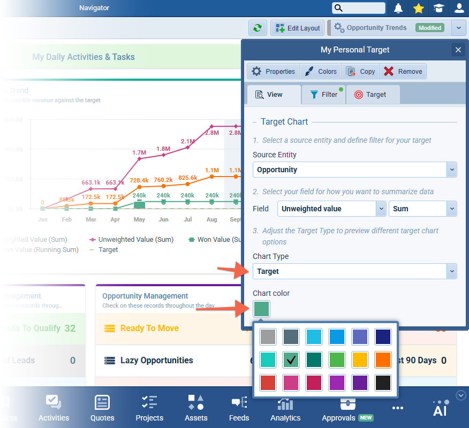The image size is (469, 428).
Task: Open Quotes from the bottom navigation
Action: click(x=102, y=409)
